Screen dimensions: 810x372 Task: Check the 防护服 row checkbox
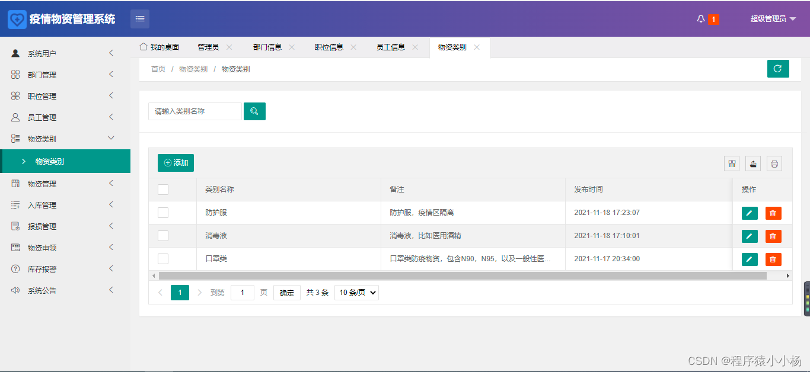click(163, 213)
